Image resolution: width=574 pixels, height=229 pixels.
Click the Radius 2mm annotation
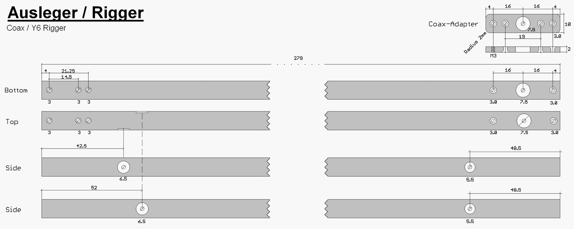475,43
